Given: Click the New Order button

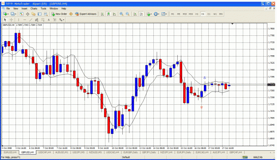Looking at the screenshot, I should (x=59, y=14).
